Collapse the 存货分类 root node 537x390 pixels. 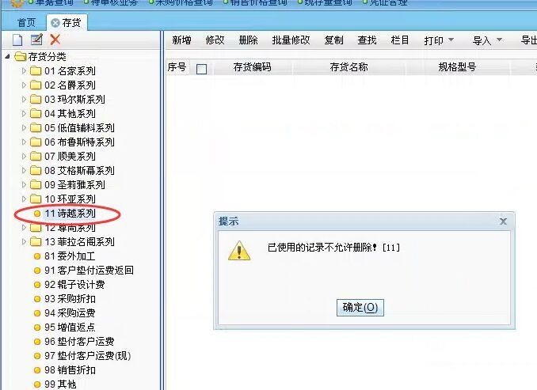[8, 56]
